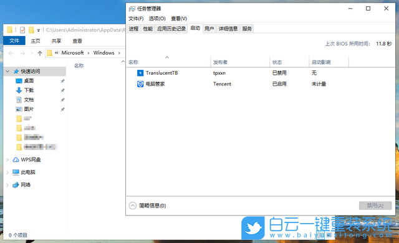Click the pin icon beside 图片

click(62, 110)
